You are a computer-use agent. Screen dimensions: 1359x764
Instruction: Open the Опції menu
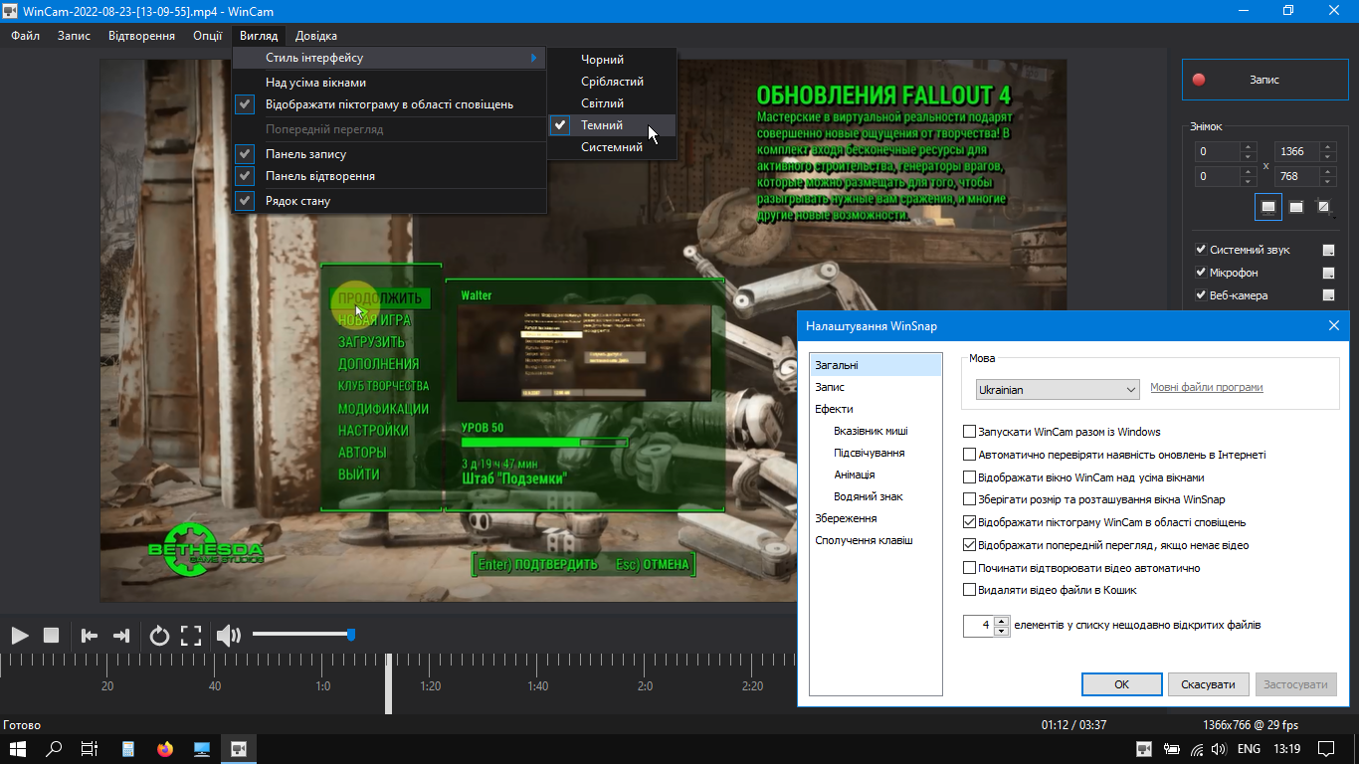pos(208,36)
